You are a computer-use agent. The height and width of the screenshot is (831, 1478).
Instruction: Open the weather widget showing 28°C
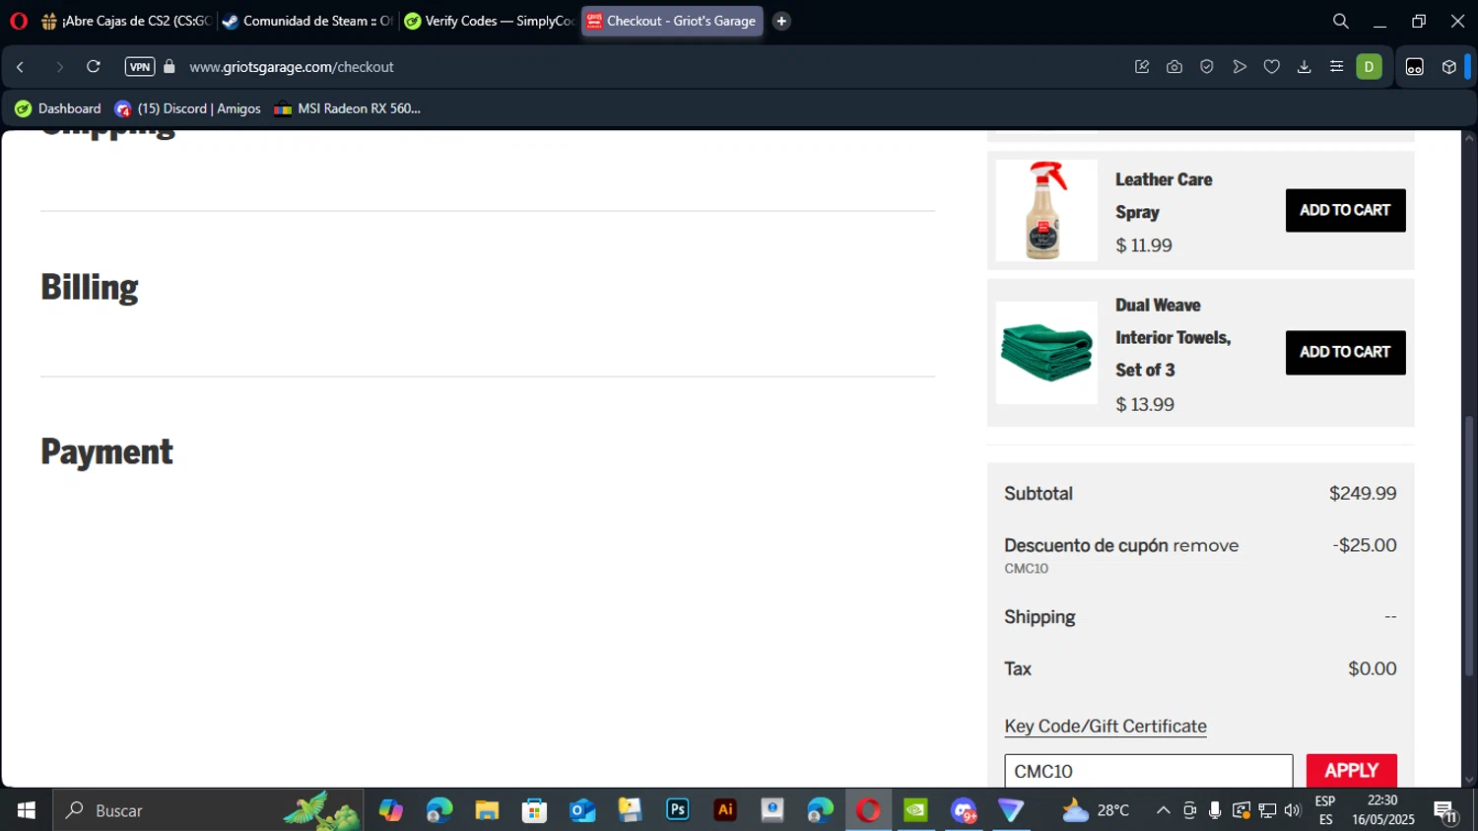point(1096,810)
